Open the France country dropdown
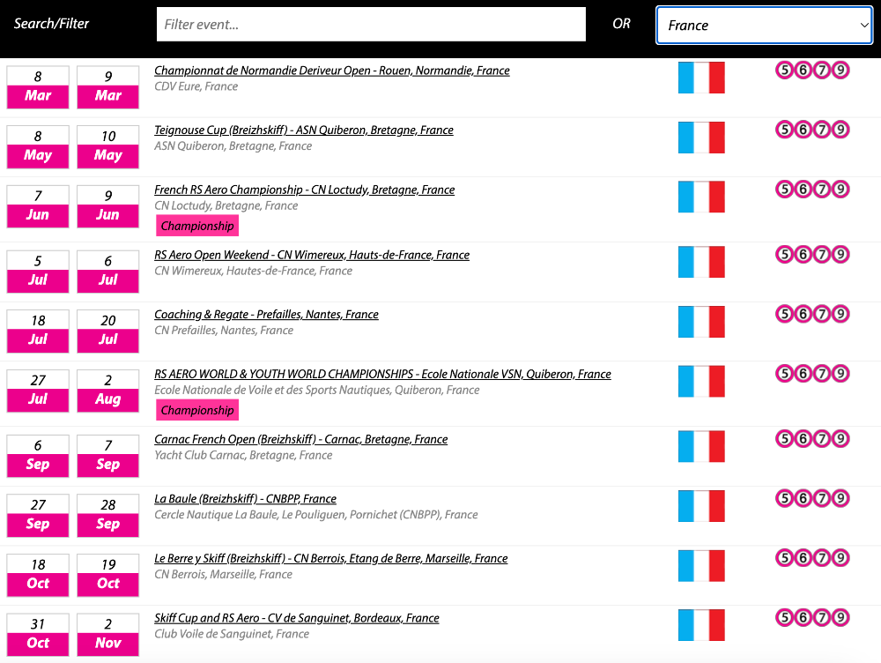This screenshot has height=663, width=881. tap(764, 25)
